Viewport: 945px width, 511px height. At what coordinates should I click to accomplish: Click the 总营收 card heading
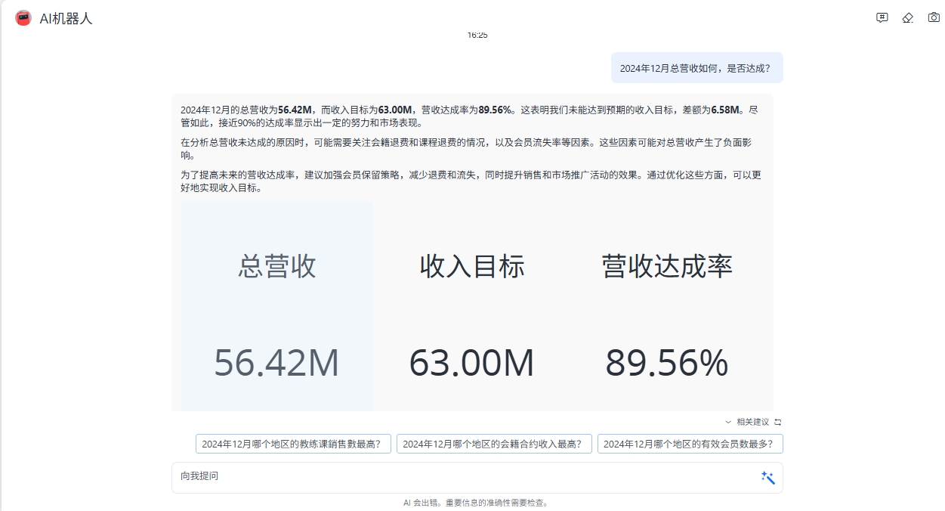pyautogui.click(x=277, y=266)
